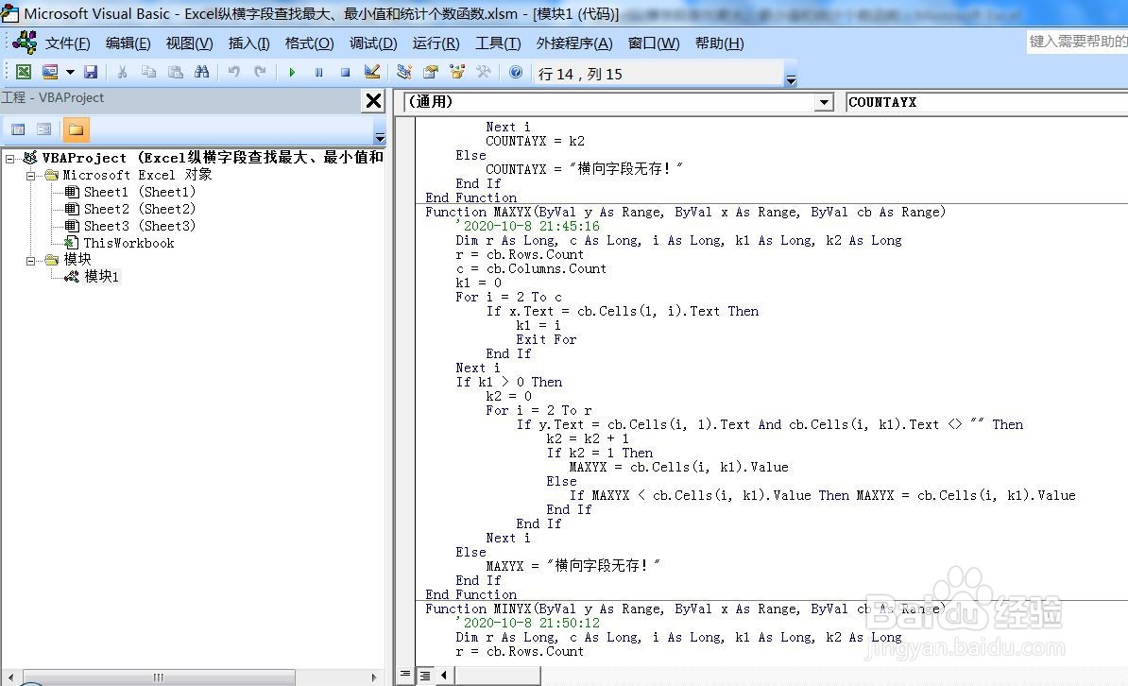Switch to Full Module View button
Viewport: 1128px width, 686px height.
coord(425,675)
